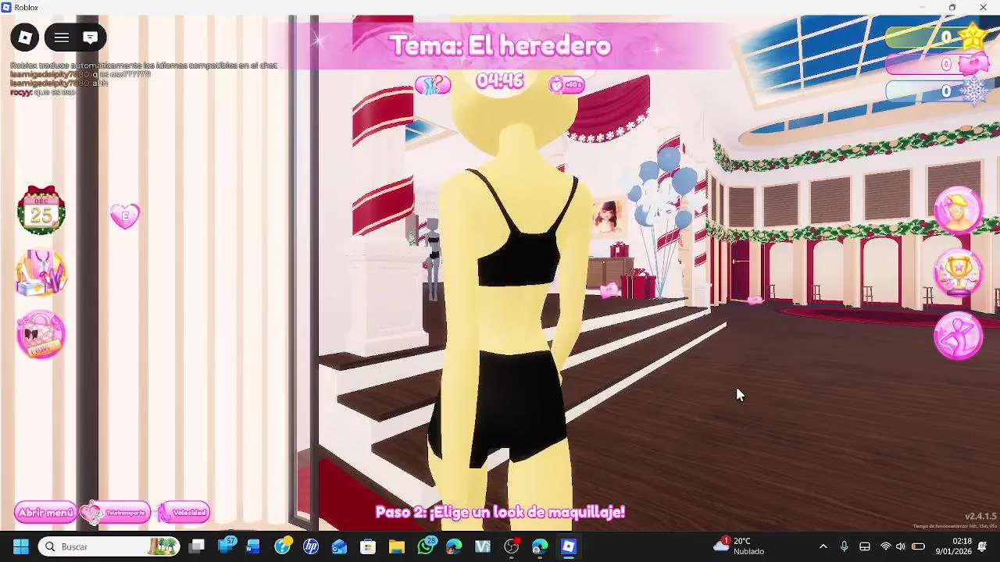Open the hamburger menu in Roblox
Screen dimensions: 1000x562
click(x=62, y=37)
